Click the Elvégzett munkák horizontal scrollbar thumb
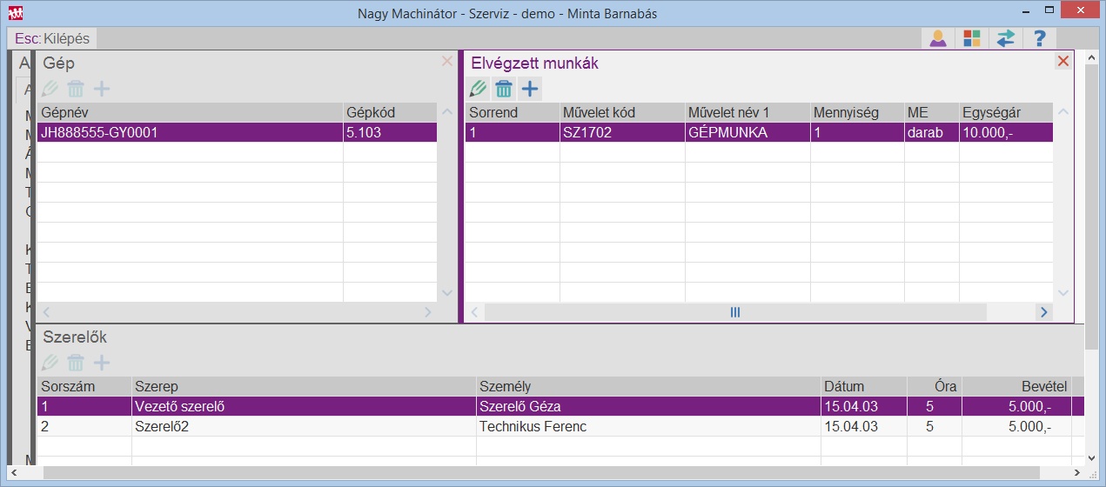This screenshot has height=487, width=1106. (735, 312)
